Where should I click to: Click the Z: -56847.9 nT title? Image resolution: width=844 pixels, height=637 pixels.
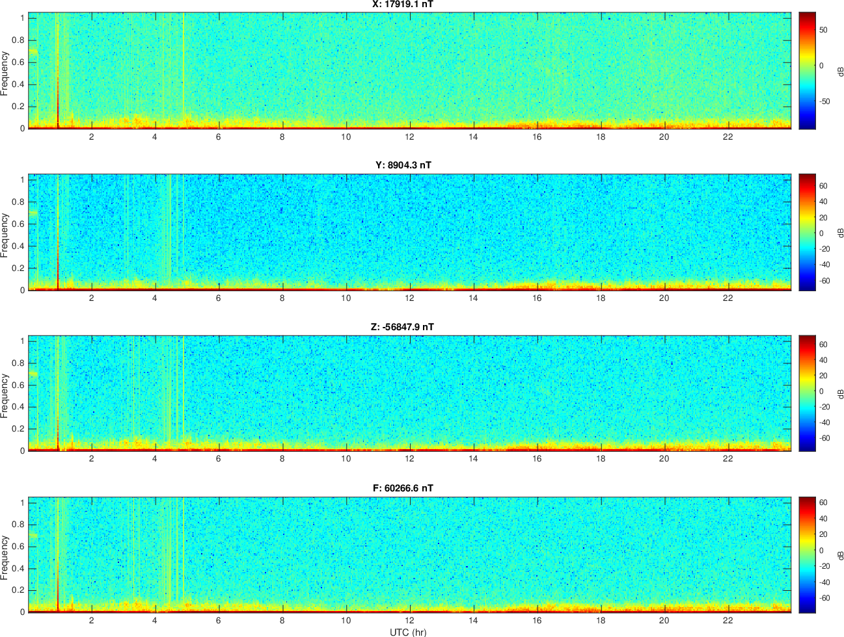[x=402, y=327]
